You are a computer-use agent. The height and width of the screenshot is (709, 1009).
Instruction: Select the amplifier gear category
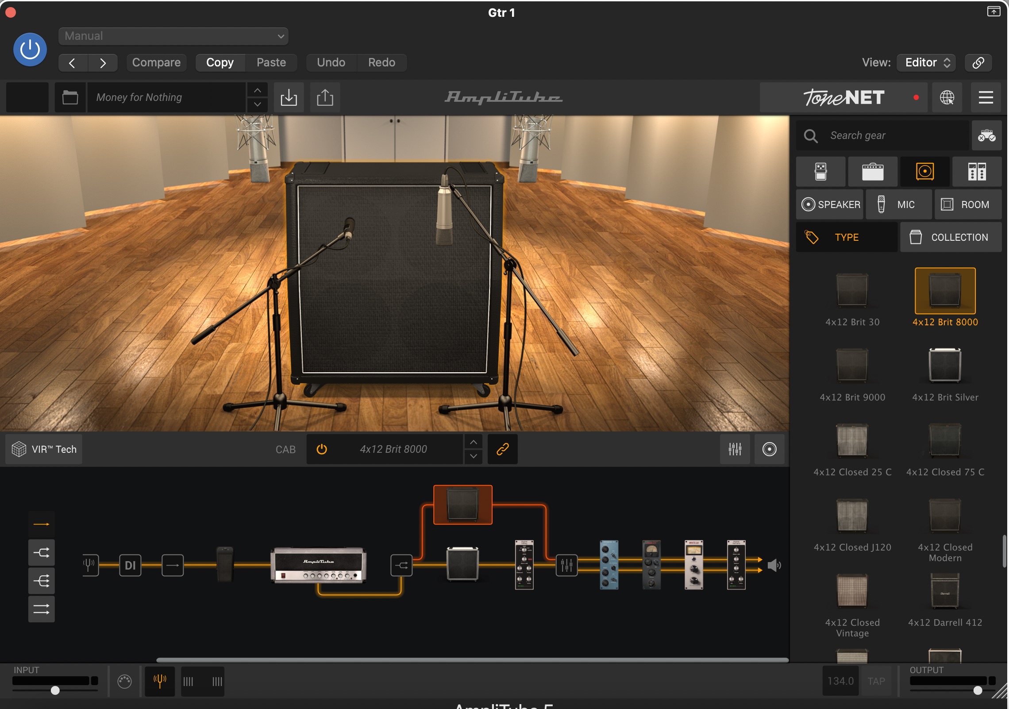pos(873,171)
